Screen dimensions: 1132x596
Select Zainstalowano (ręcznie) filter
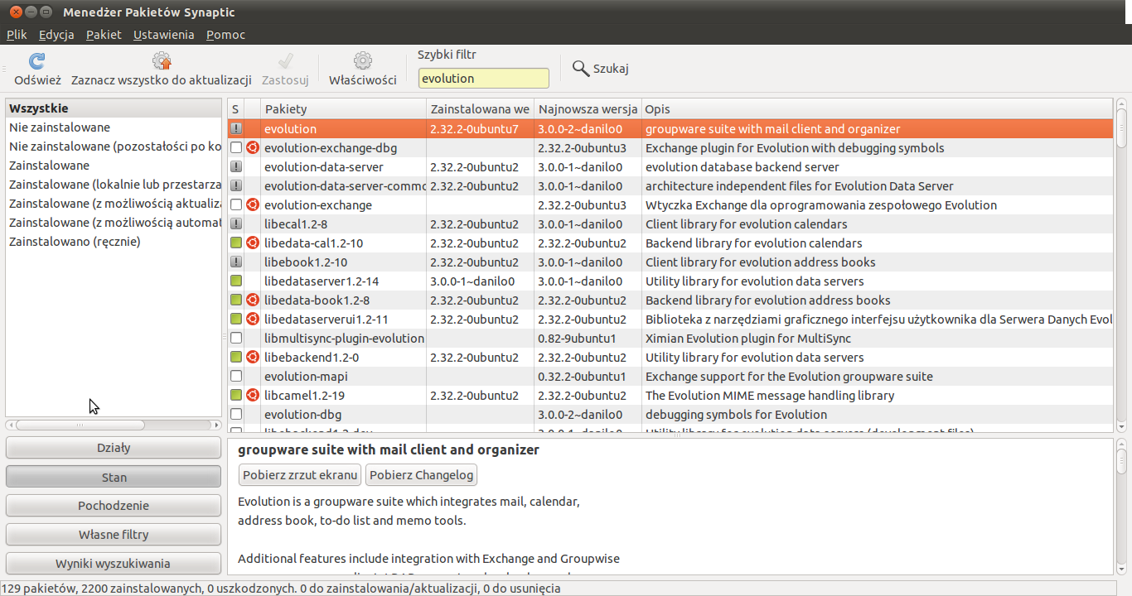(114, 242)
